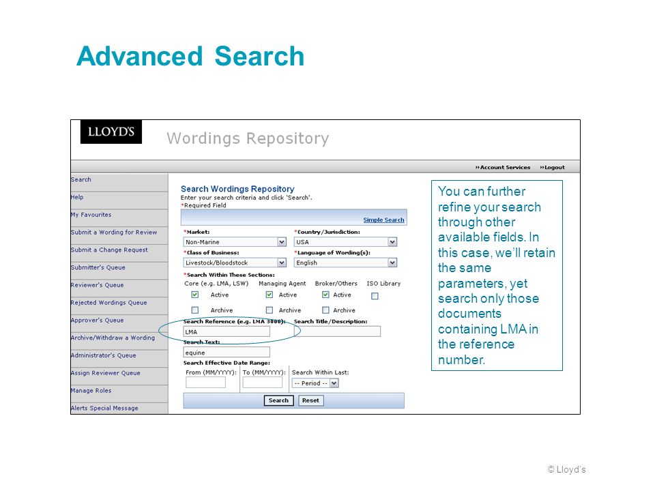Viewport: 655px width, 491px height.
Task: Click the To (MM/YYYY) date field
Action: pos(263,383)
